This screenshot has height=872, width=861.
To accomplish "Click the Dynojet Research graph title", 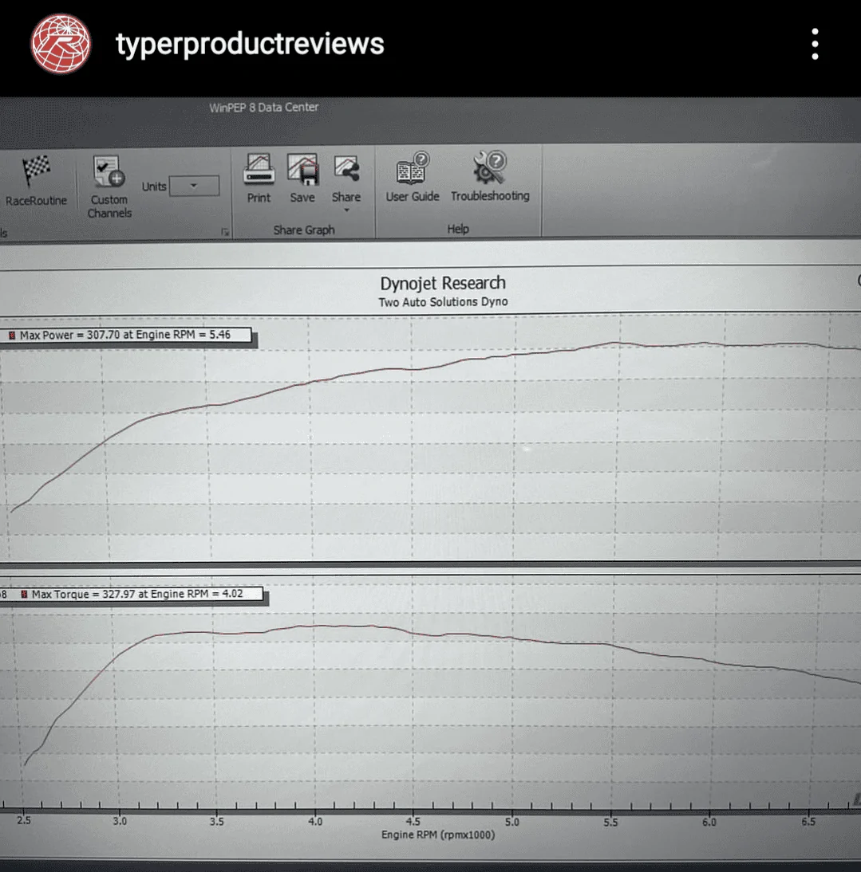I will (x=443, y=283).
